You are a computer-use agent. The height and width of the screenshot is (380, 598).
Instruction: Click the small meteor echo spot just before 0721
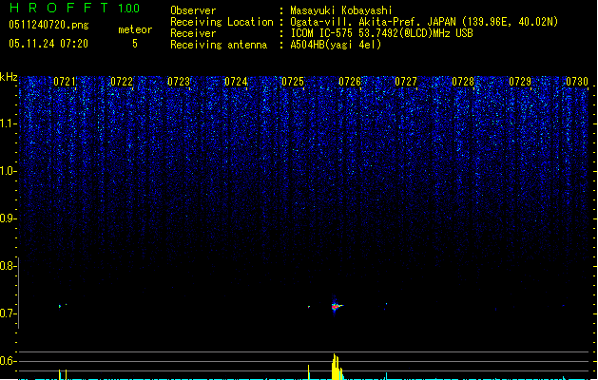click(x=60, y=306)
